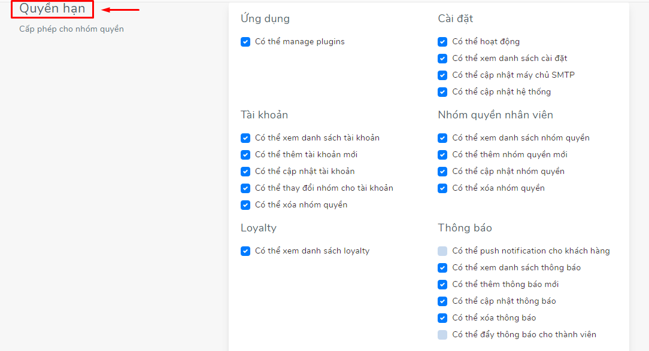Uncheck 'Có thể manage plugins' checkbox
Viewport: 649px width, 351px height.
[245, 42]
